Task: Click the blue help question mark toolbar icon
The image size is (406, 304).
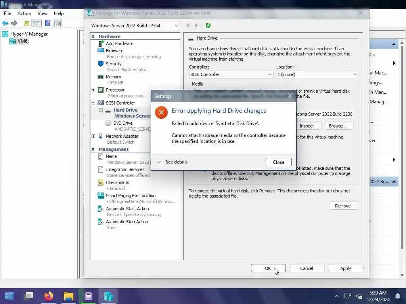Action: pos(48,23)
